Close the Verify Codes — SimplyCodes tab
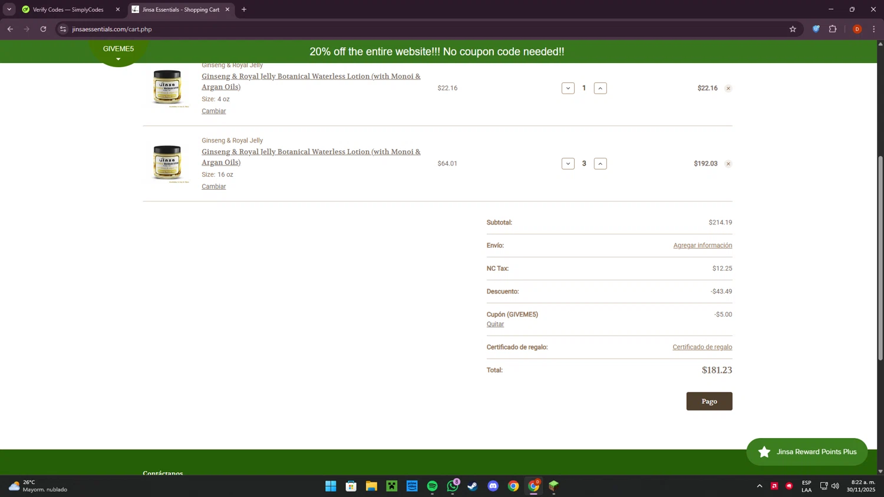 point(117,9)
